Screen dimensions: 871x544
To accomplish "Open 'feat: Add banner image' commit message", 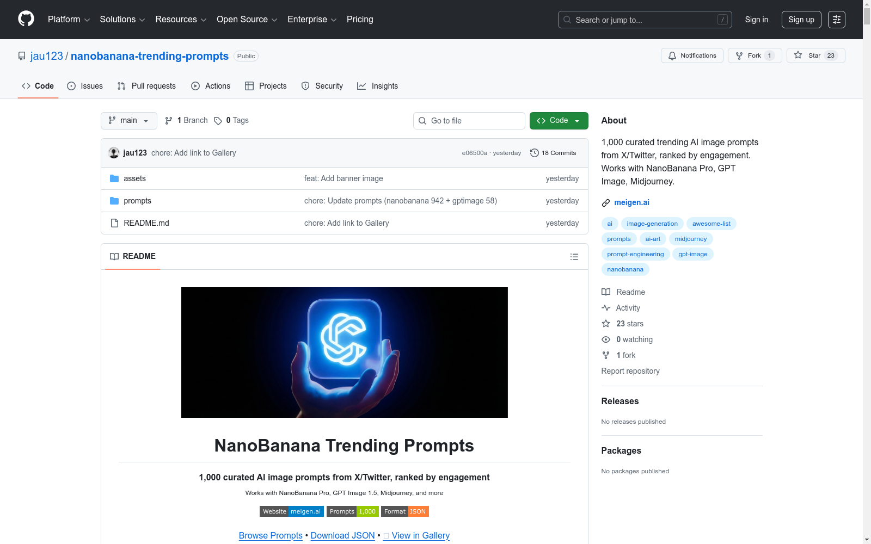I will (x=344, y=178).
